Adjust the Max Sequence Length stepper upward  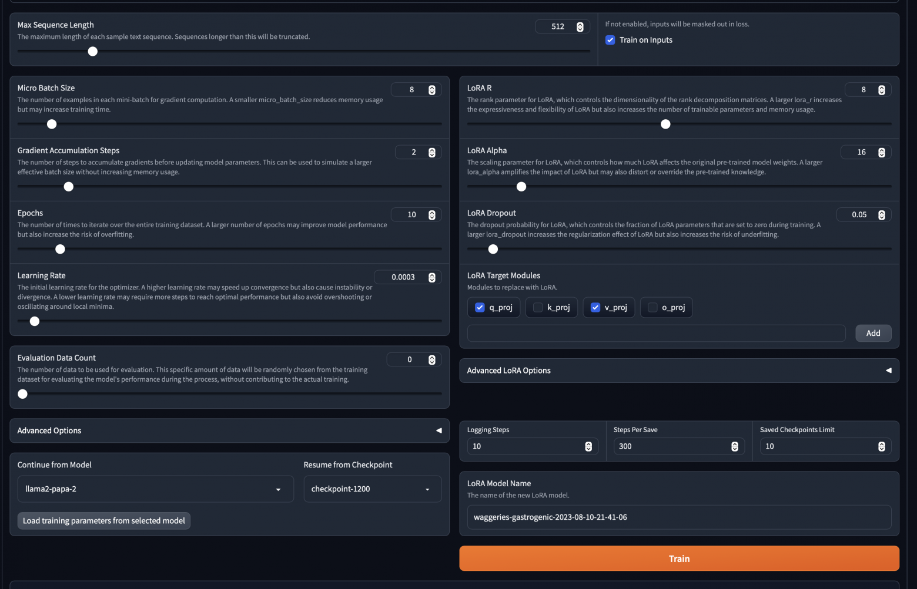(x=579, y=24)
